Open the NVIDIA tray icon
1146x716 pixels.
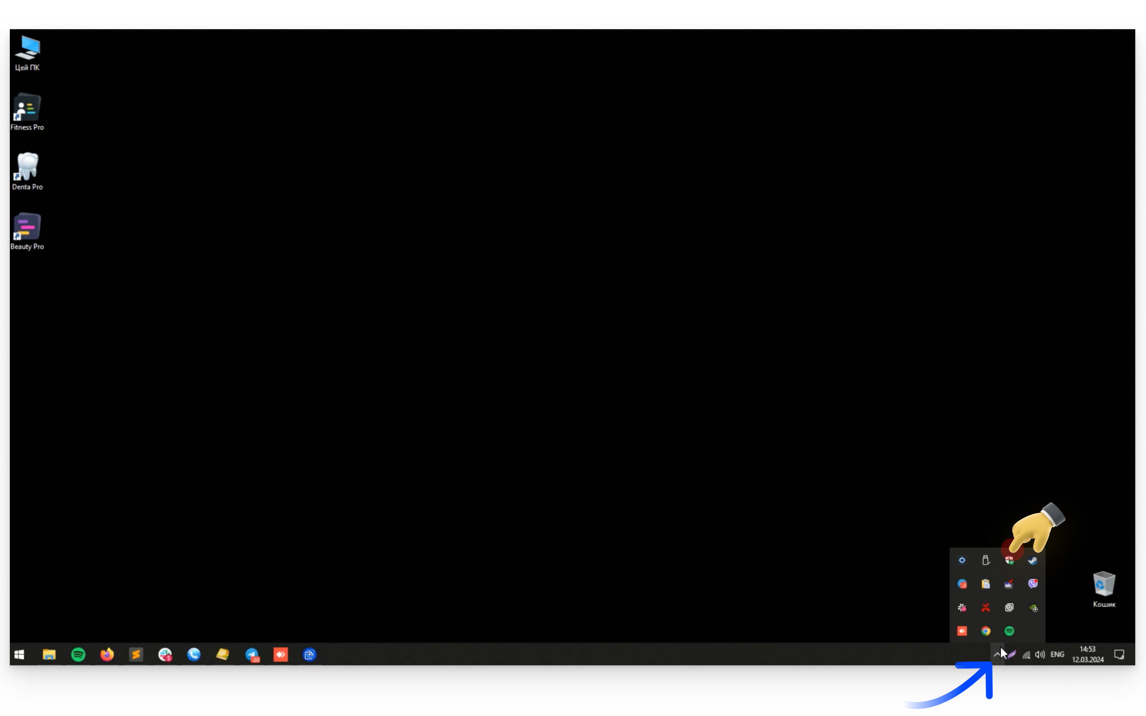click(1033, 608)
